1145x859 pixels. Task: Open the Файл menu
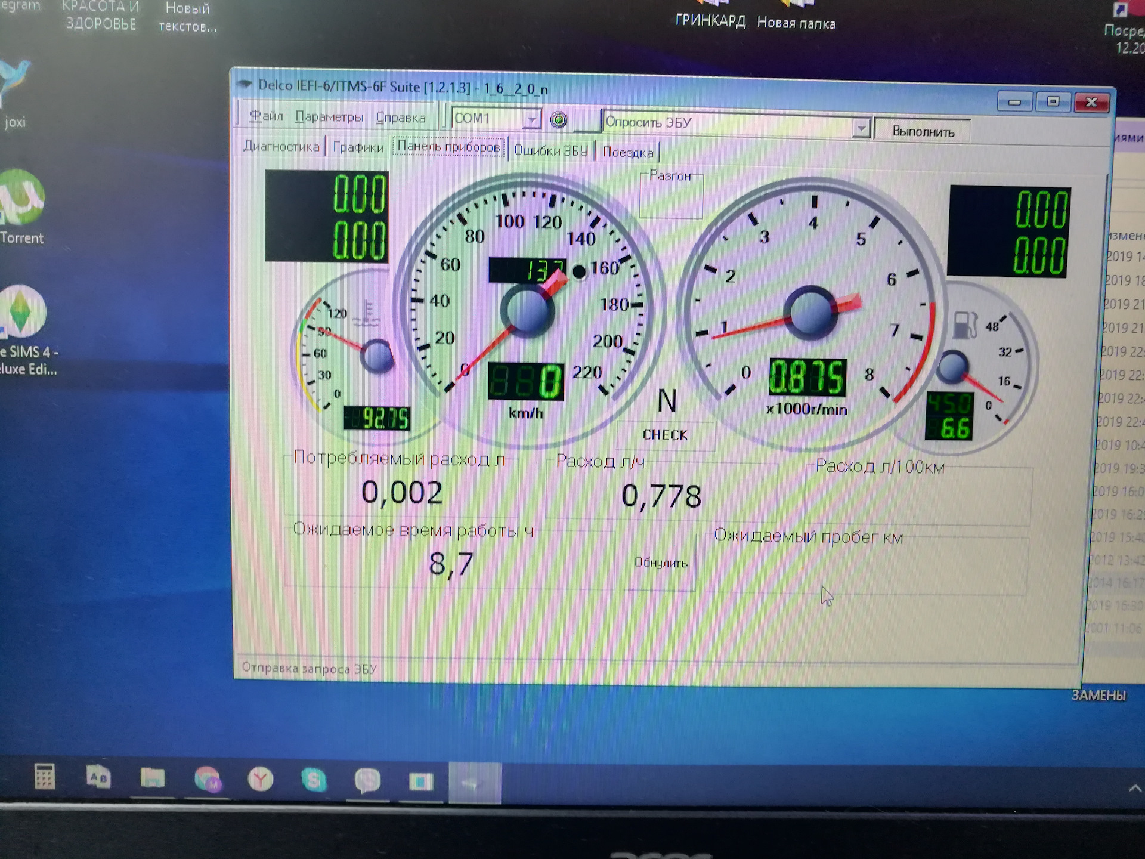266,116
